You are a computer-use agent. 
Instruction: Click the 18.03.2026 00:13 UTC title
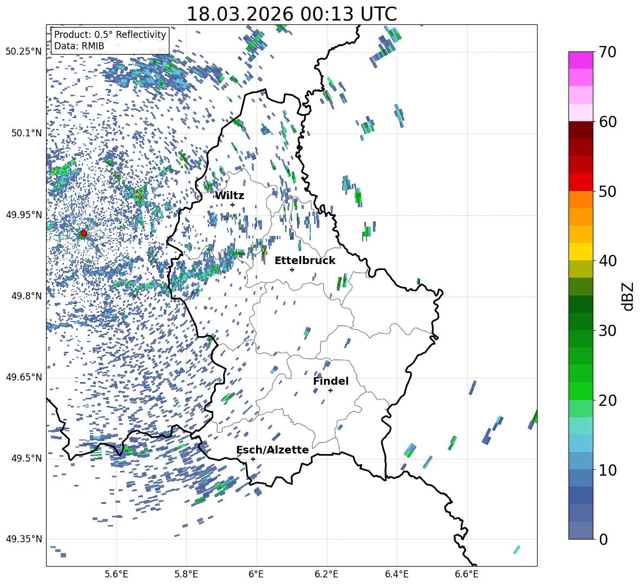(x=291, y=14)
